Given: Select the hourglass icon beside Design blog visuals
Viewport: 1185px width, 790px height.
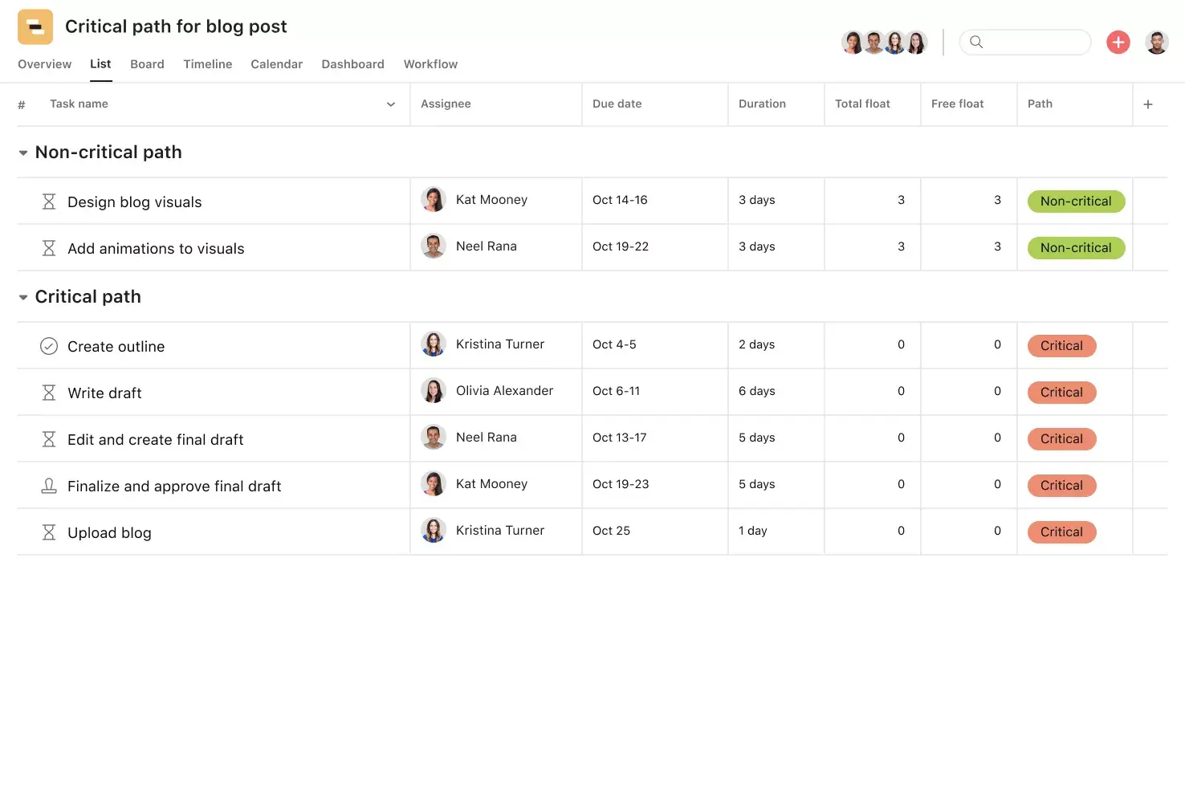Looking at the screenshot, I should pyautogui.click(x=49, y=202).
